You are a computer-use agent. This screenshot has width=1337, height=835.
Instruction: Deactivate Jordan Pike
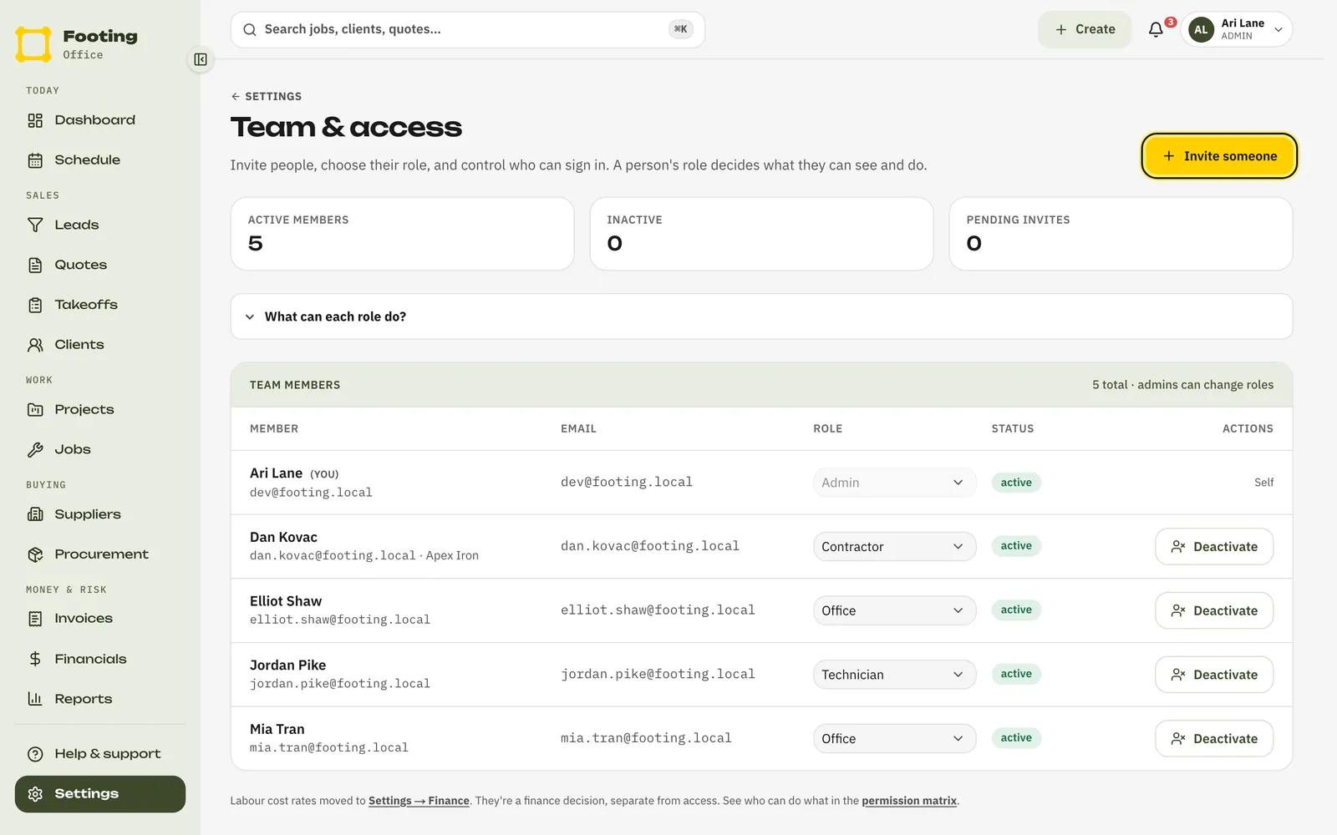click(x=1214, y=675)
